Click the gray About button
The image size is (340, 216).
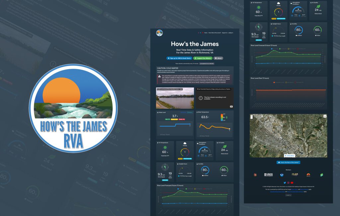point(218,58)
